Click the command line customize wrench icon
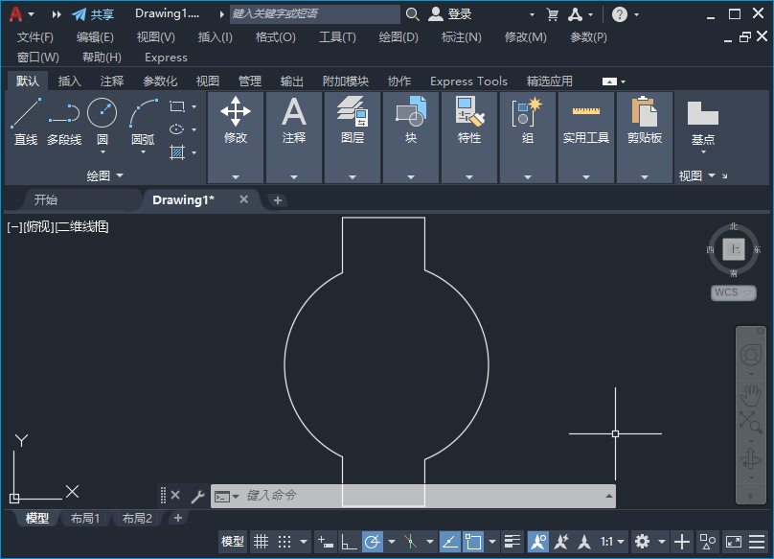 (197, 496)
